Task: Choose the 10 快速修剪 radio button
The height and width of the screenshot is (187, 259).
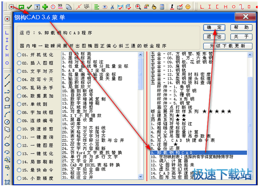Action: 19,129
